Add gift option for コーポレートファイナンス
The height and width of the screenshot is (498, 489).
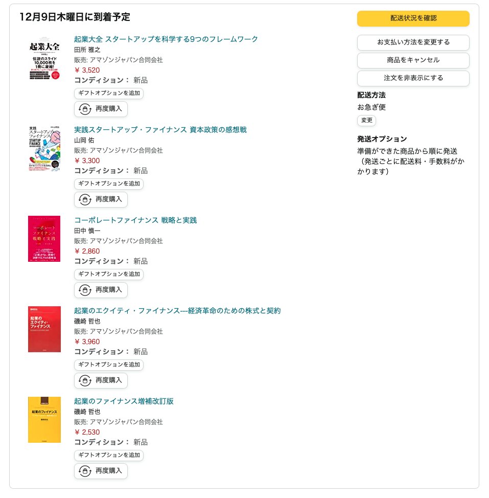tap(109, 274)
